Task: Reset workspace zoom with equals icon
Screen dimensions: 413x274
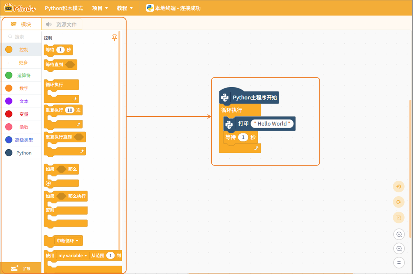Action: point(399,262)
